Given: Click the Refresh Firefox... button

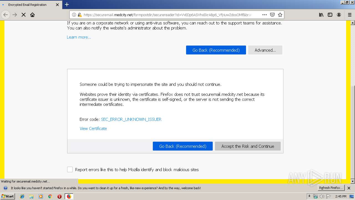Looking at the screenshot, I should [x=331, y=188].
